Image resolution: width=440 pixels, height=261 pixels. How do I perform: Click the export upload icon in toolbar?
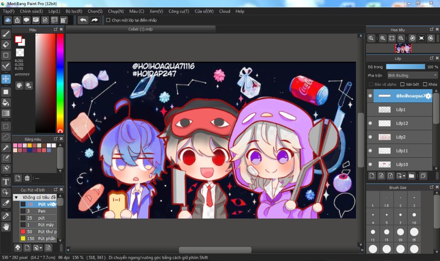click(17, 20)
